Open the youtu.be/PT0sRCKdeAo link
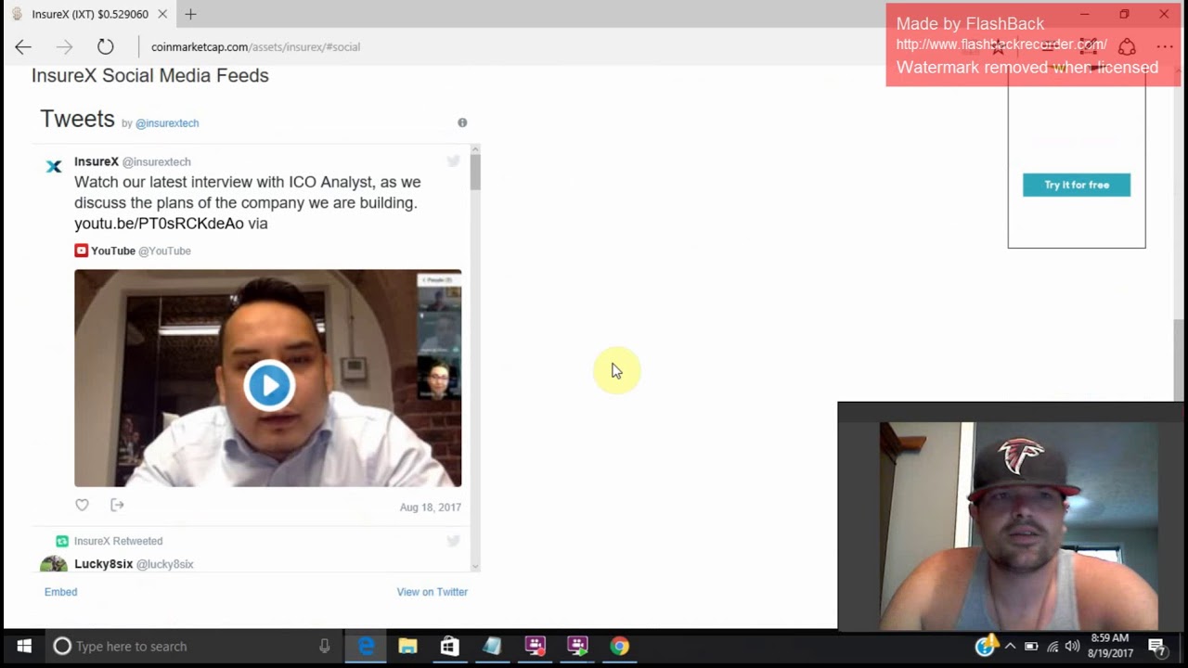 pyautogui.click(x=159, y=224)
